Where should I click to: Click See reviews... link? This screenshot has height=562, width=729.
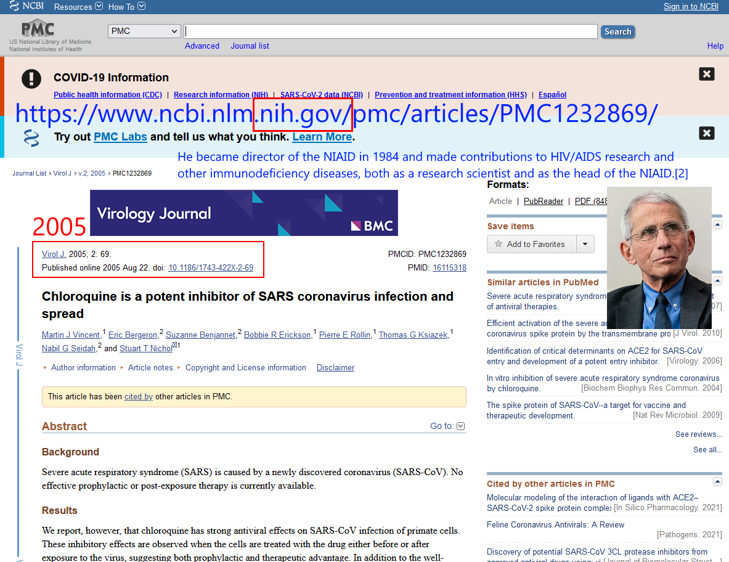point(698,434)
